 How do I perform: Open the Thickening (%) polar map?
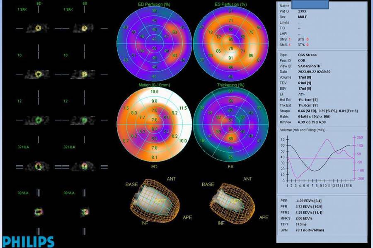tap(230, 124)
